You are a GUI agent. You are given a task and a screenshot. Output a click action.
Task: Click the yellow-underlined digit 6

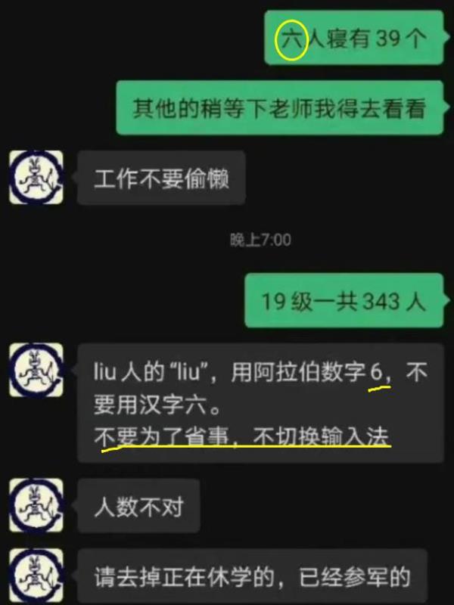[376, 373]
